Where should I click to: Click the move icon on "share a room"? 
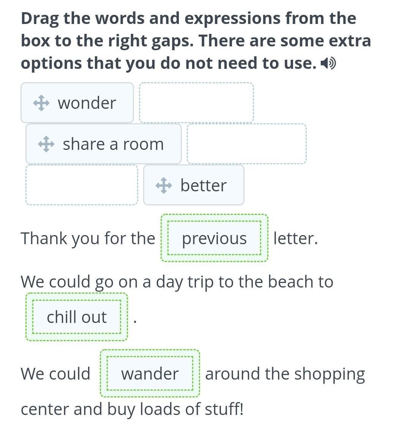(x=46, y=144)
